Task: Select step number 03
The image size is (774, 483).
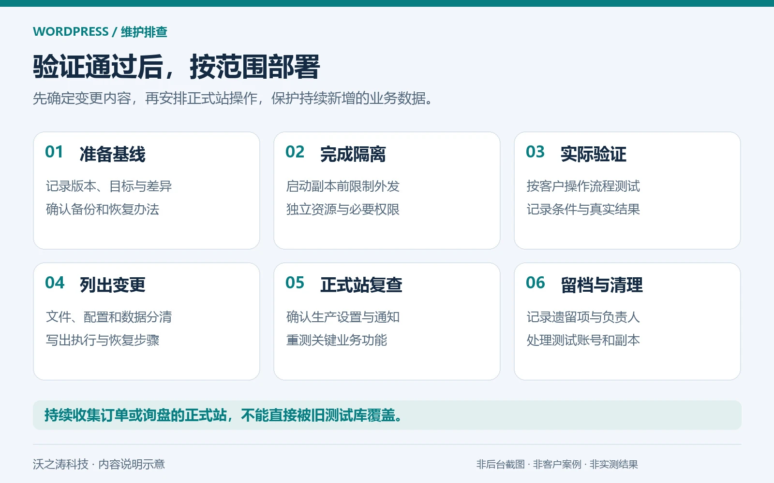Action: click(x=535, y=152)
